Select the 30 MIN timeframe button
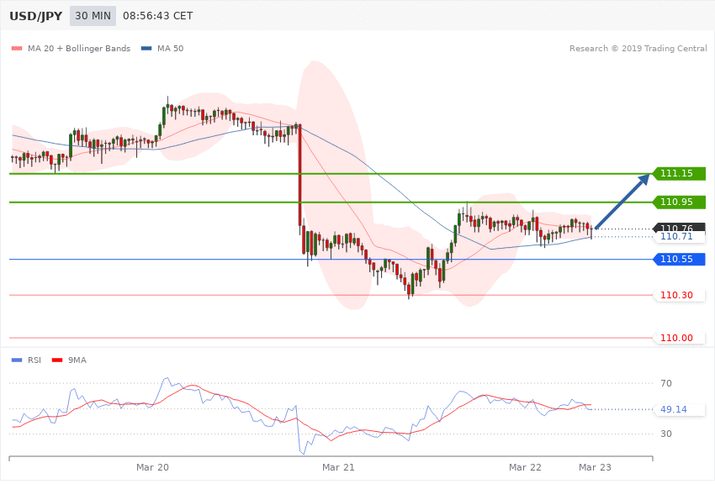Image resolution: width=715 pixels, height=484 pixels. 93,16
